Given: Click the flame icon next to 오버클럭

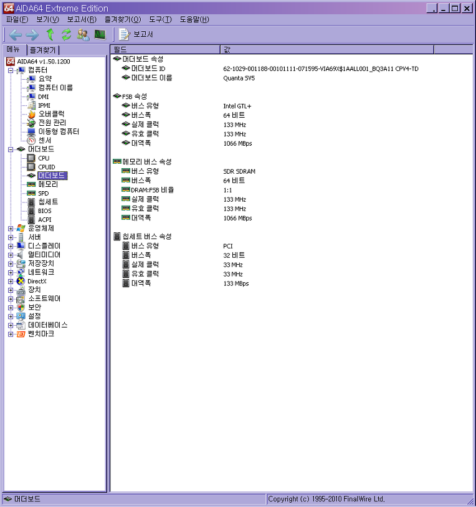Looking at the screenshot, I should [31, 114].
